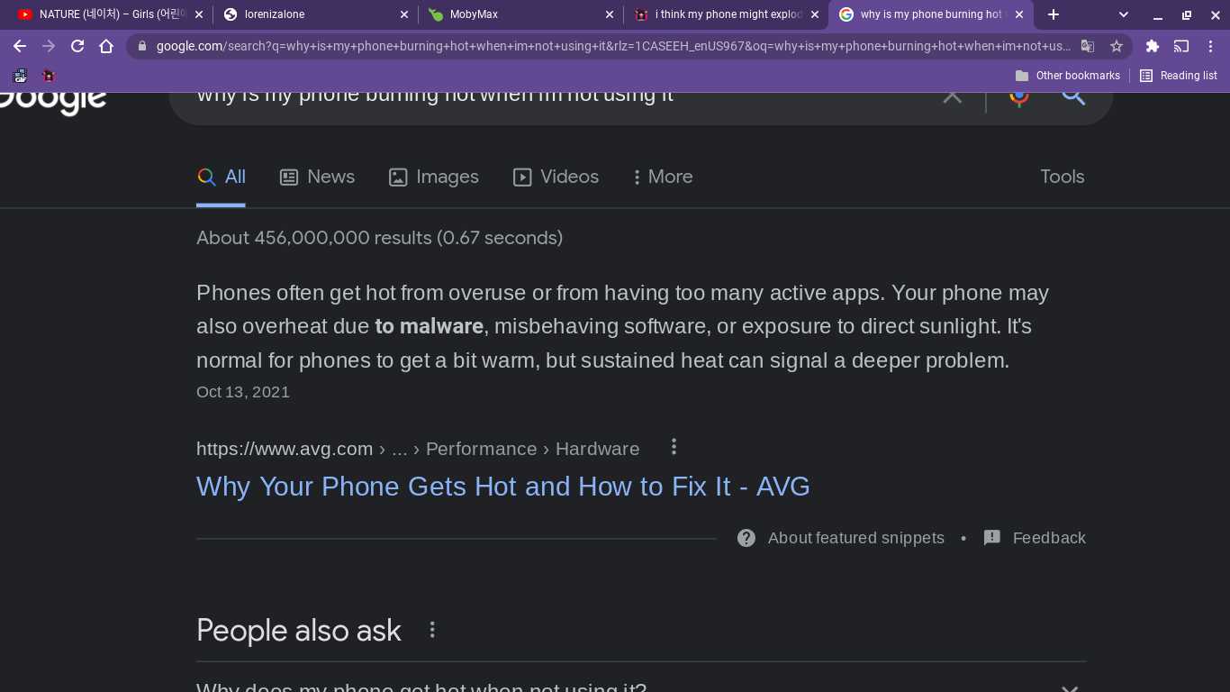Click the blue search magnifier button

(1073, 95)
